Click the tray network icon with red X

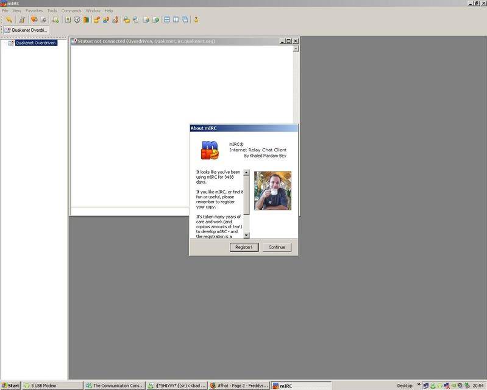pos(447,386)
